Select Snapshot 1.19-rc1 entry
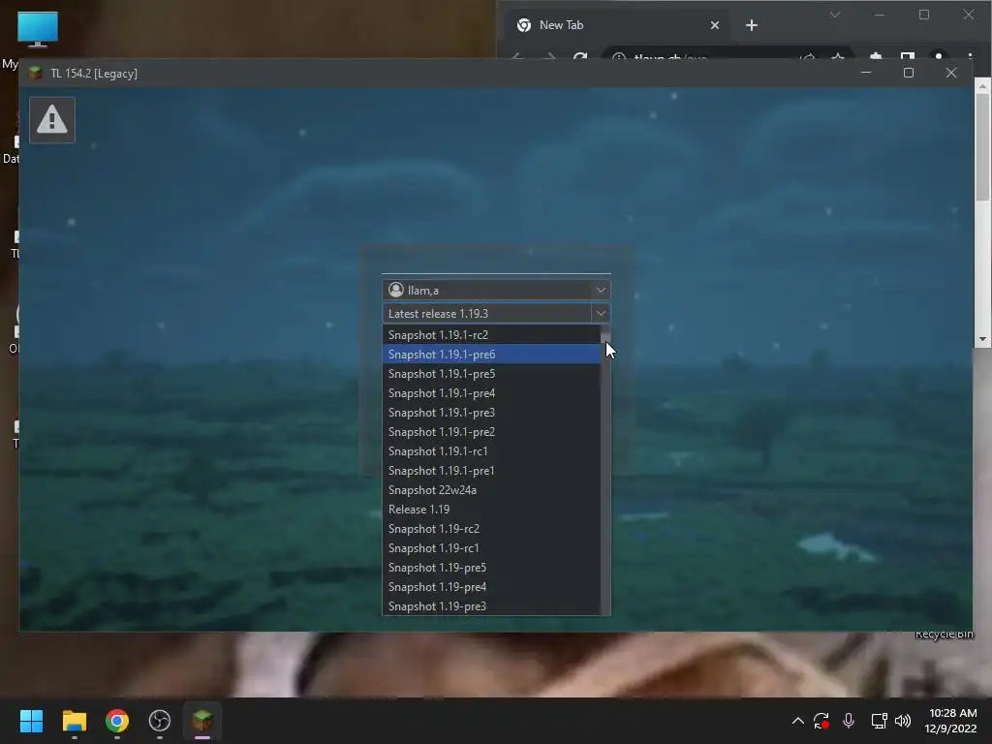The width and height of the screenshot is (992, 744). [x=491, y=548]
